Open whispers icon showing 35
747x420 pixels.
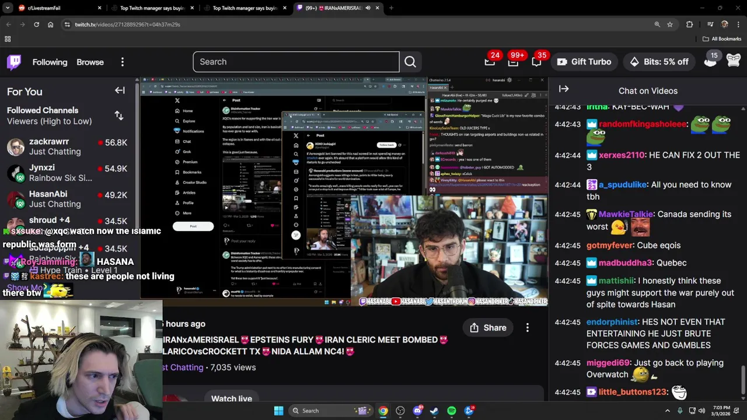[x=536, y=61]
